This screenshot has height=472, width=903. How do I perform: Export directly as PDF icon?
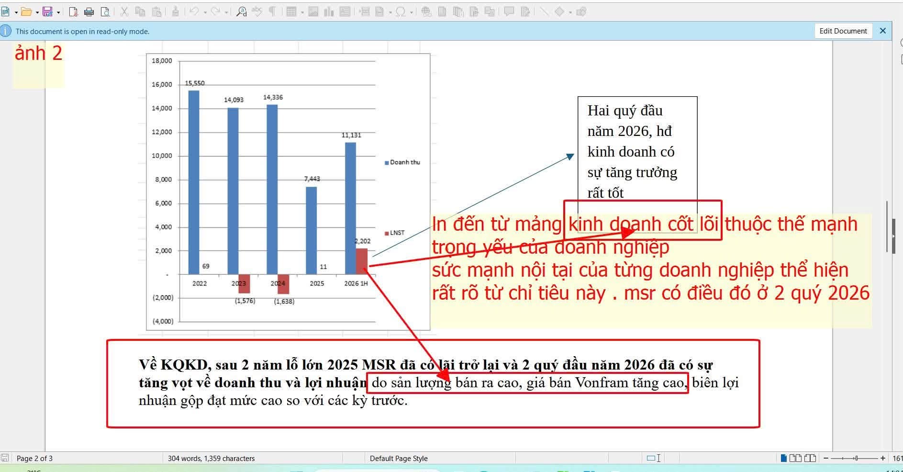73,12
